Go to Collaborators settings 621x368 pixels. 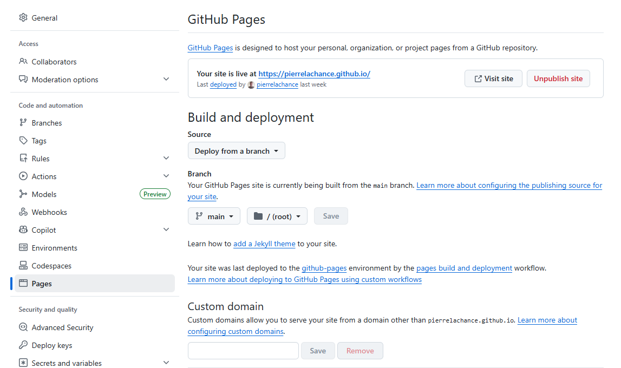tap(94, 62)
